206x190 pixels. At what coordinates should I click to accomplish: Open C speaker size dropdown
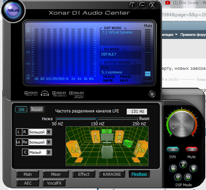[40, 152]
